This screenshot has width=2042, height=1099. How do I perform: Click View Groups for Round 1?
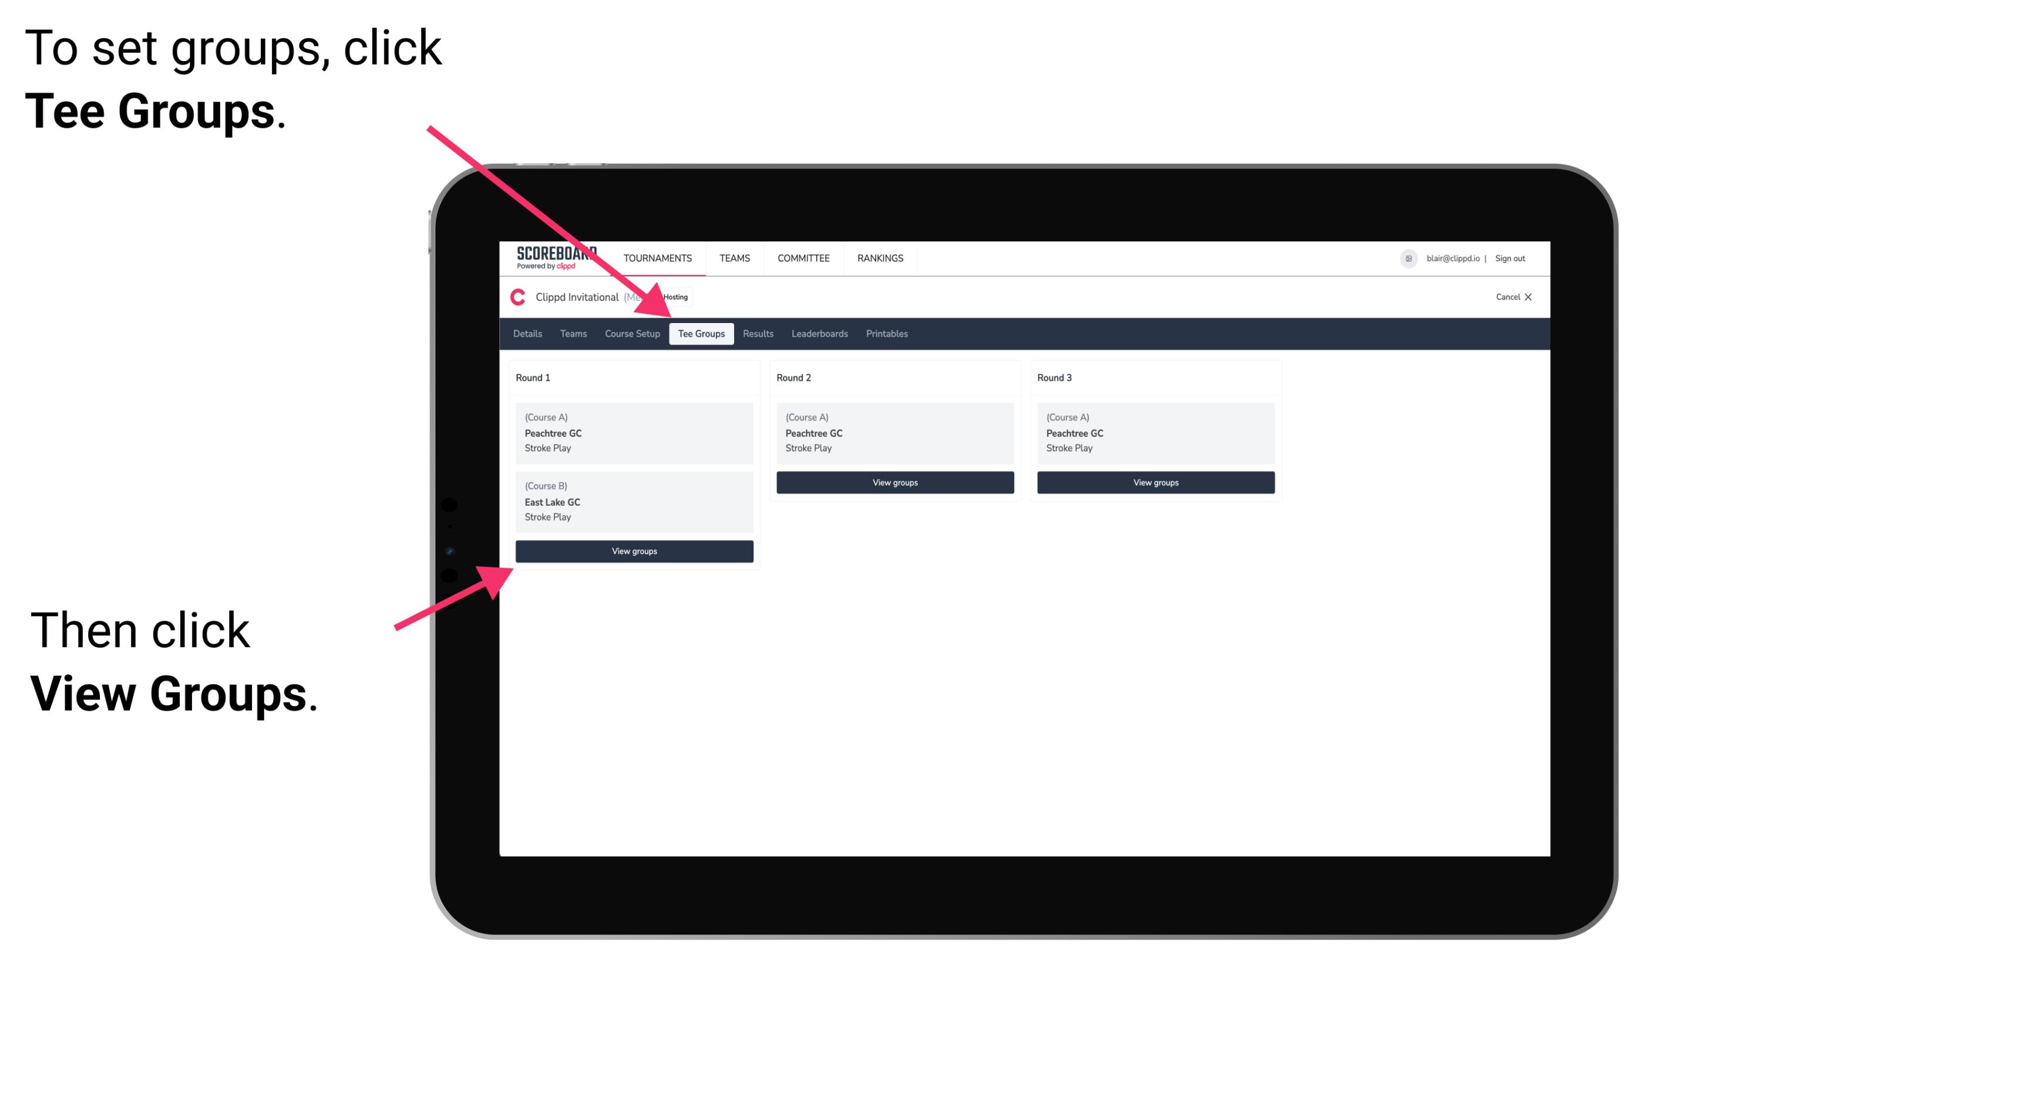[x=633, y=552]
